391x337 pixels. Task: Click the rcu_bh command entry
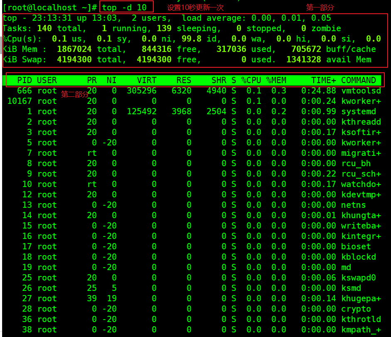tap(356, 163)
